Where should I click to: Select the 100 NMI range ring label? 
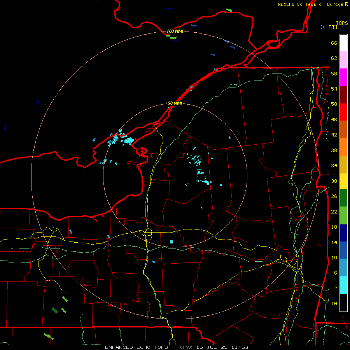175,31
